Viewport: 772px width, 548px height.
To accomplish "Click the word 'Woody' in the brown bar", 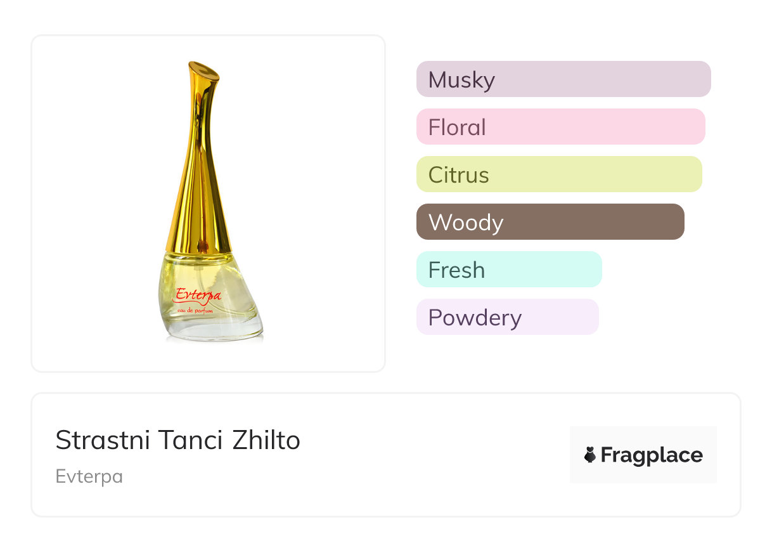I will point(466,223).
